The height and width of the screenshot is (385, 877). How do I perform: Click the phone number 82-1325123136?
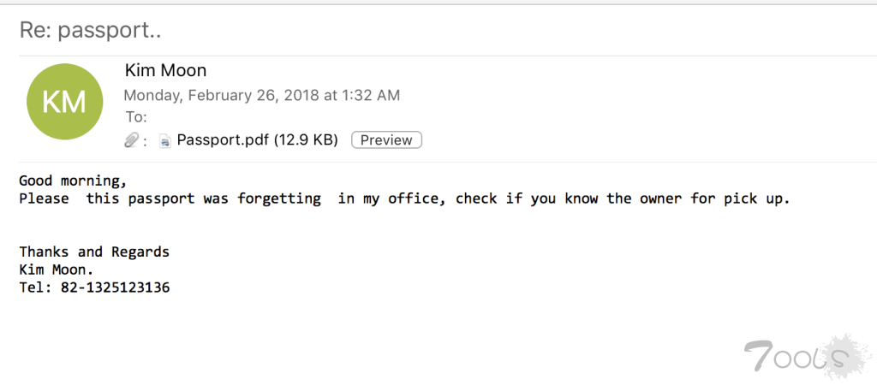pyautogui.click(x=115, y=287)
